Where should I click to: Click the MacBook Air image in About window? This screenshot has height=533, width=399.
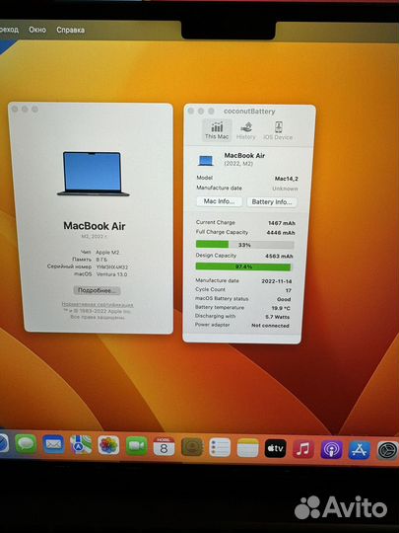[93, 174]
